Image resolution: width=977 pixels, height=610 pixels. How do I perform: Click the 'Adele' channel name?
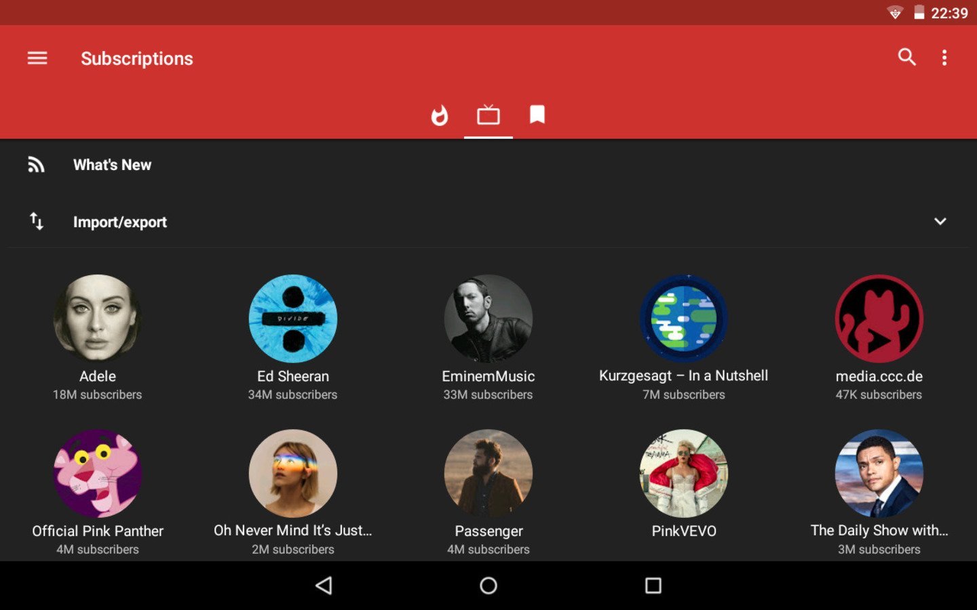[x=98, y=376]
